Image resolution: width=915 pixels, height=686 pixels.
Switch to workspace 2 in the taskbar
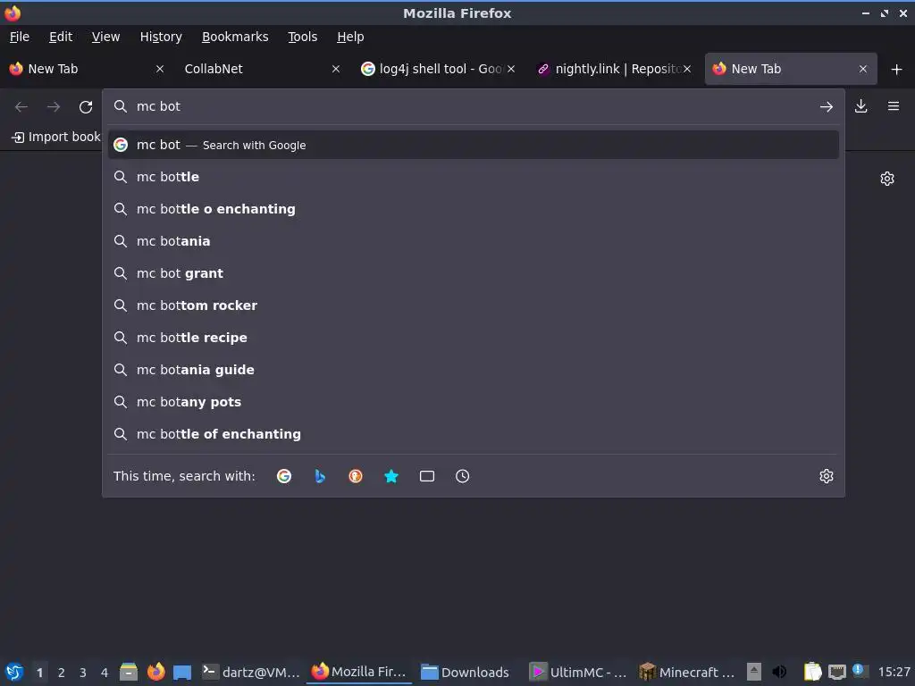click(62, 673)
